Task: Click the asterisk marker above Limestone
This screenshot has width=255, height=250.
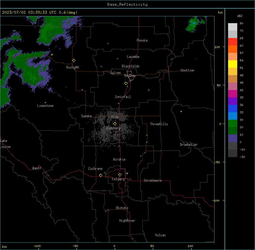Action: (45, 102)
